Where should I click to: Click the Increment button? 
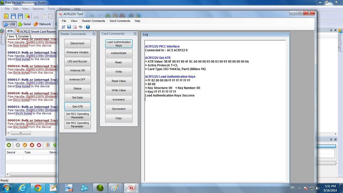coord(119,100)
